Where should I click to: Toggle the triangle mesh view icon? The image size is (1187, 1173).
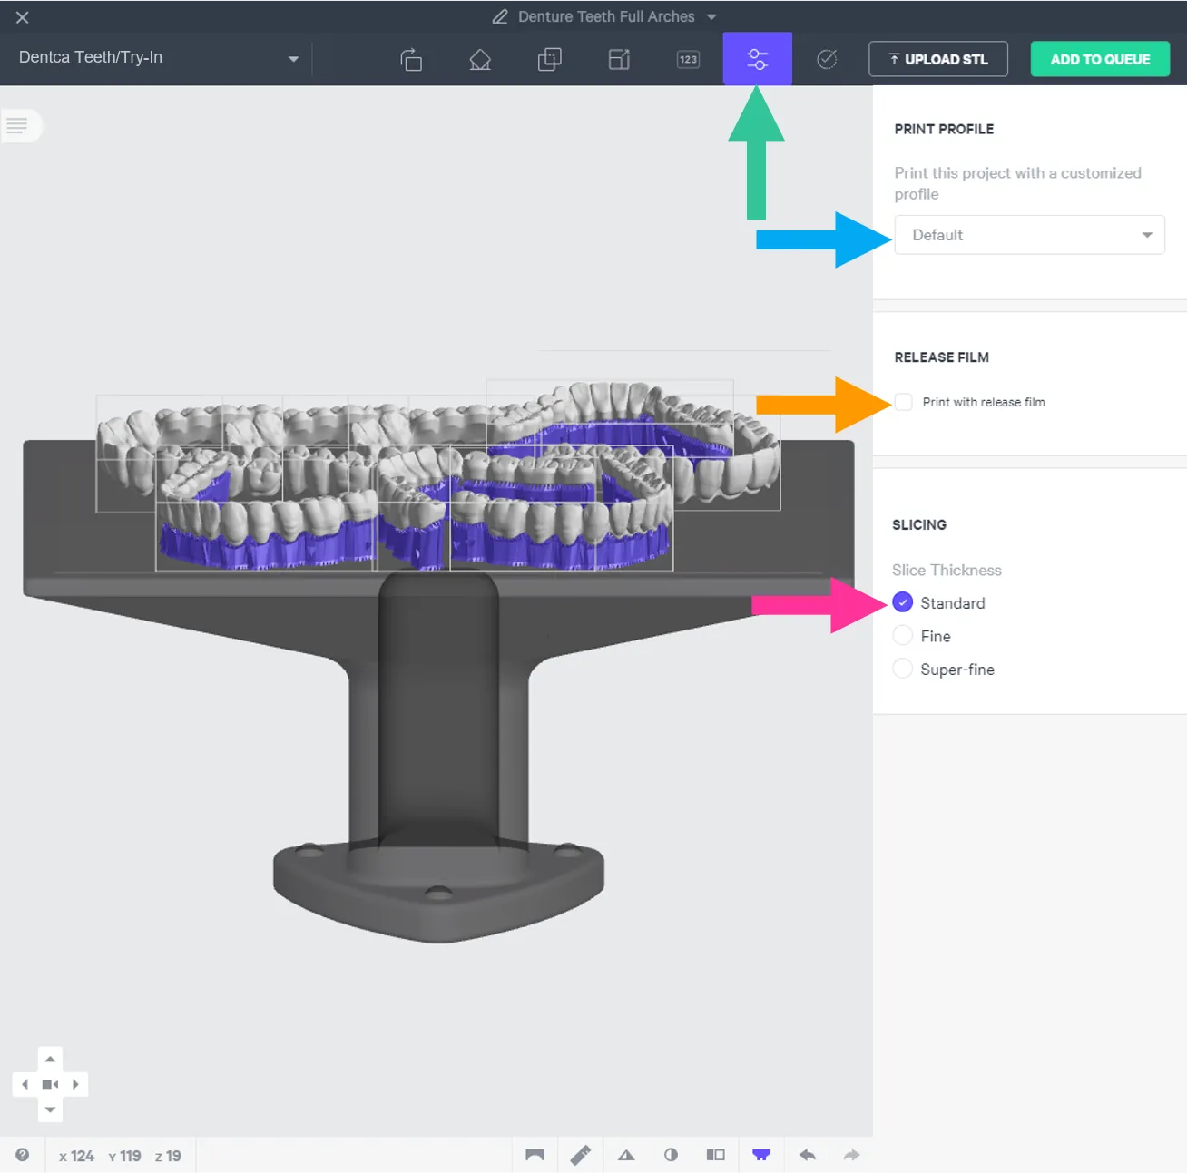click(626, 1155)
